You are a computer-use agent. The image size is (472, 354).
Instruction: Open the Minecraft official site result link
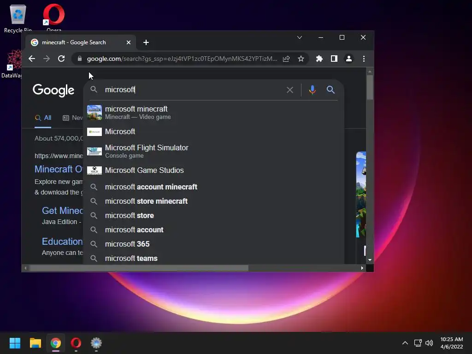59,169
